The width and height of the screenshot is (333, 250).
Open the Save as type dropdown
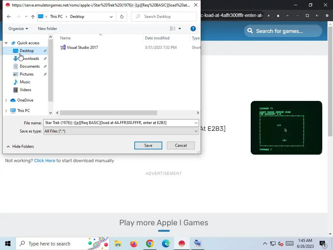pos(121,131)
